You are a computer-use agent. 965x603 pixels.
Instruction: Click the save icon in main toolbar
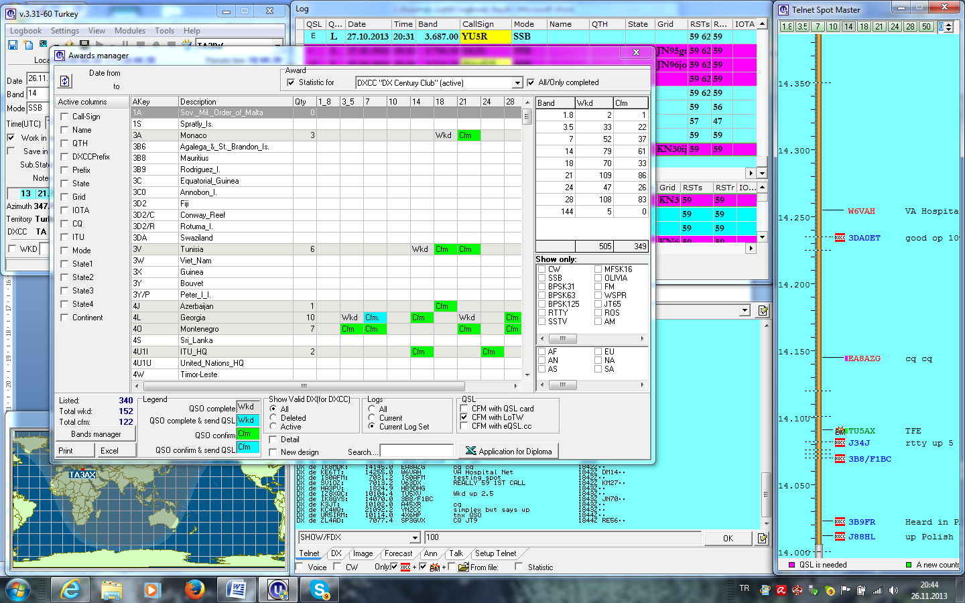(12, 45)
